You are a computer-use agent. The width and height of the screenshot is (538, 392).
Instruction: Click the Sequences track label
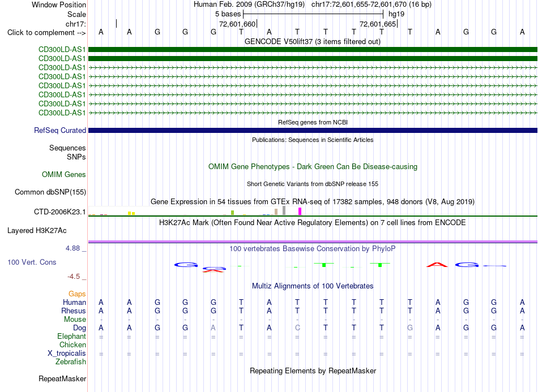(67, 148)
